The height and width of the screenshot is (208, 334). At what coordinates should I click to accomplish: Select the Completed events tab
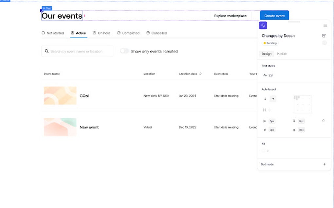[128, 33]
